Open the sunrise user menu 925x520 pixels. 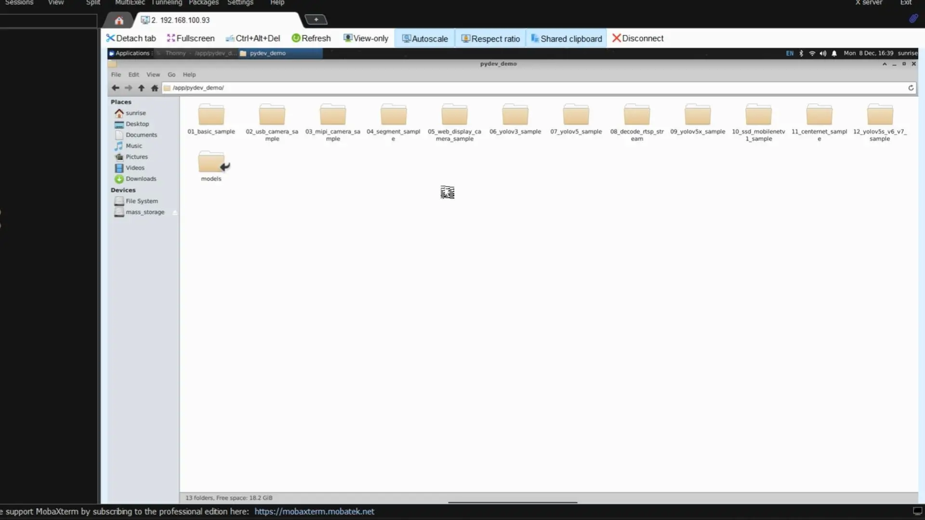(908, 53)
